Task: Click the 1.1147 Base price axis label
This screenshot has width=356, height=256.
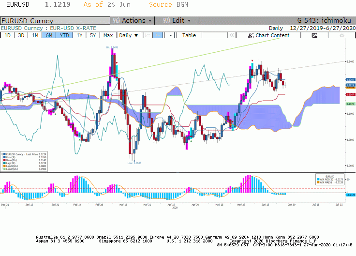Action: click(350, 94)
